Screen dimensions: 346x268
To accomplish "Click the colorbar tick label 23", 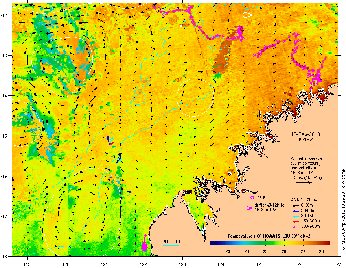I will tap(228, 251).
